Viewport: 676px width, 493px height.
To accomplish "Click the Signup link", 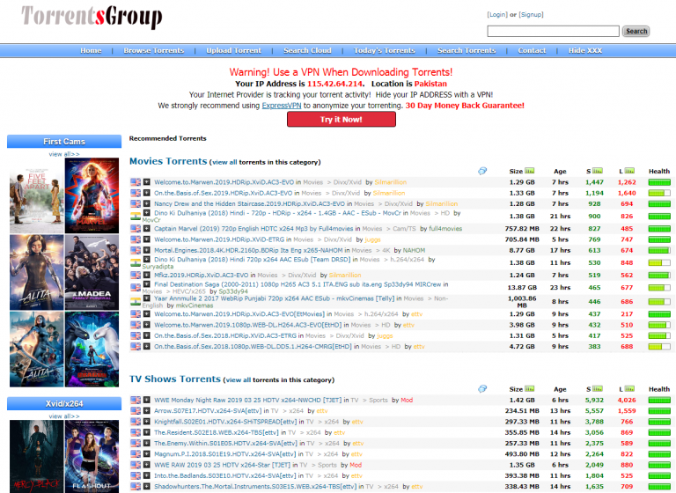I will point(531,15).
